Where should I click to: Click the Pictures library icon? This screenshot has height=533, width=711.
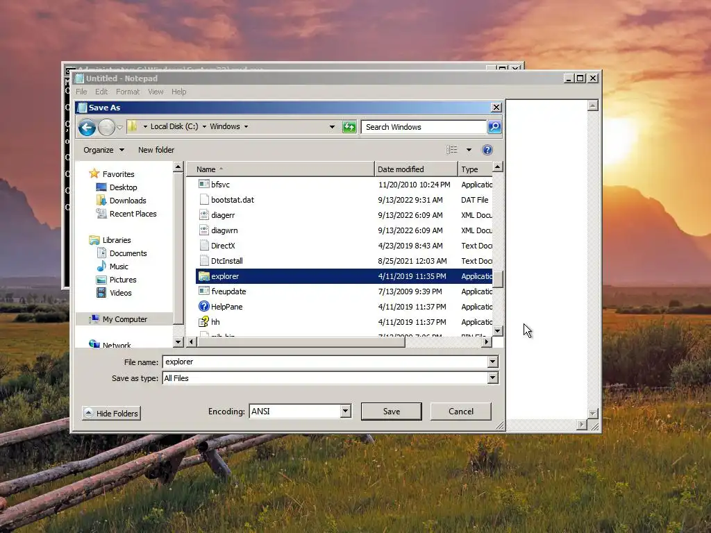[101, 280]
